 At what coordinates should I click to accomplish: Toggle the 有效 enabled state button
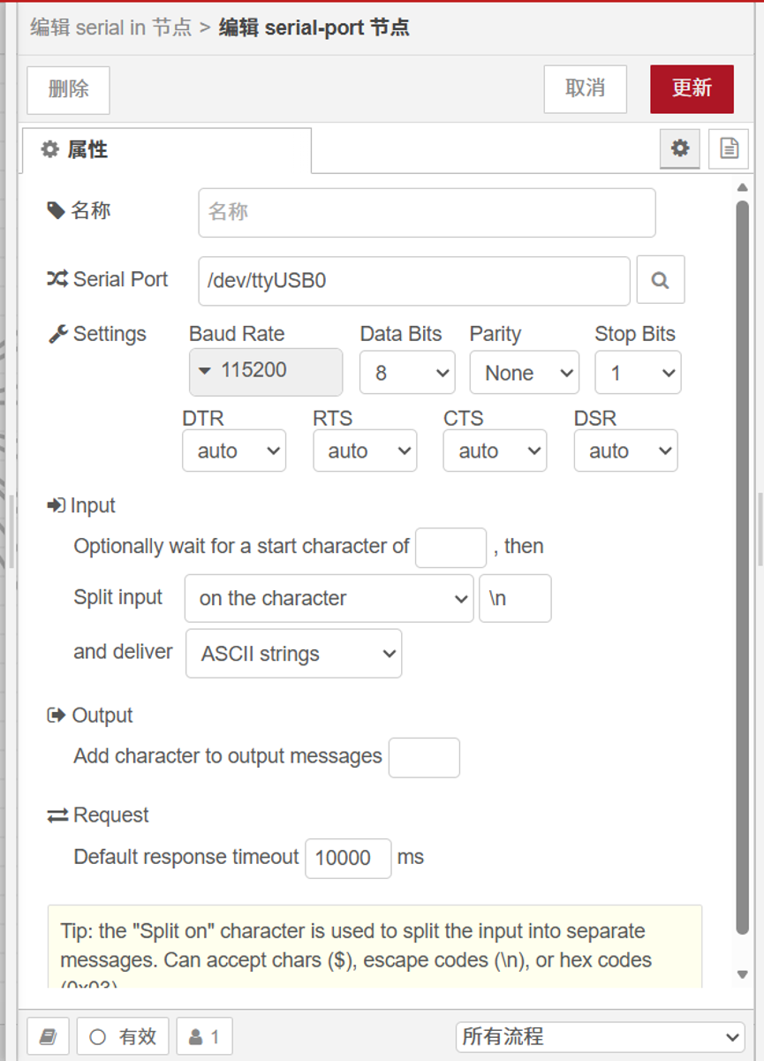click(x=123, y=1036)
